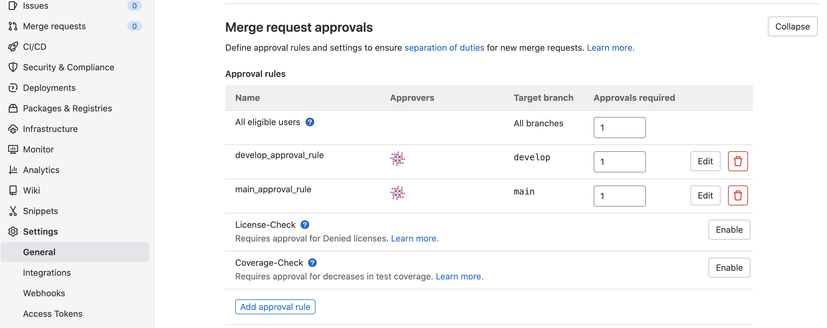
Task: Go to Merge requests in sidebar
Action: point(54,26)
